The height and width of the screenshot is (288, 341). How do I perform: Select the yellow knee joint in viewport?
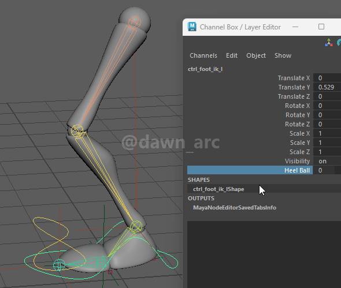(77, 131)
